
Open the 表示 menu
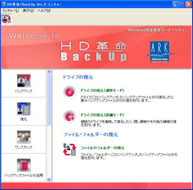pos(28,11)
